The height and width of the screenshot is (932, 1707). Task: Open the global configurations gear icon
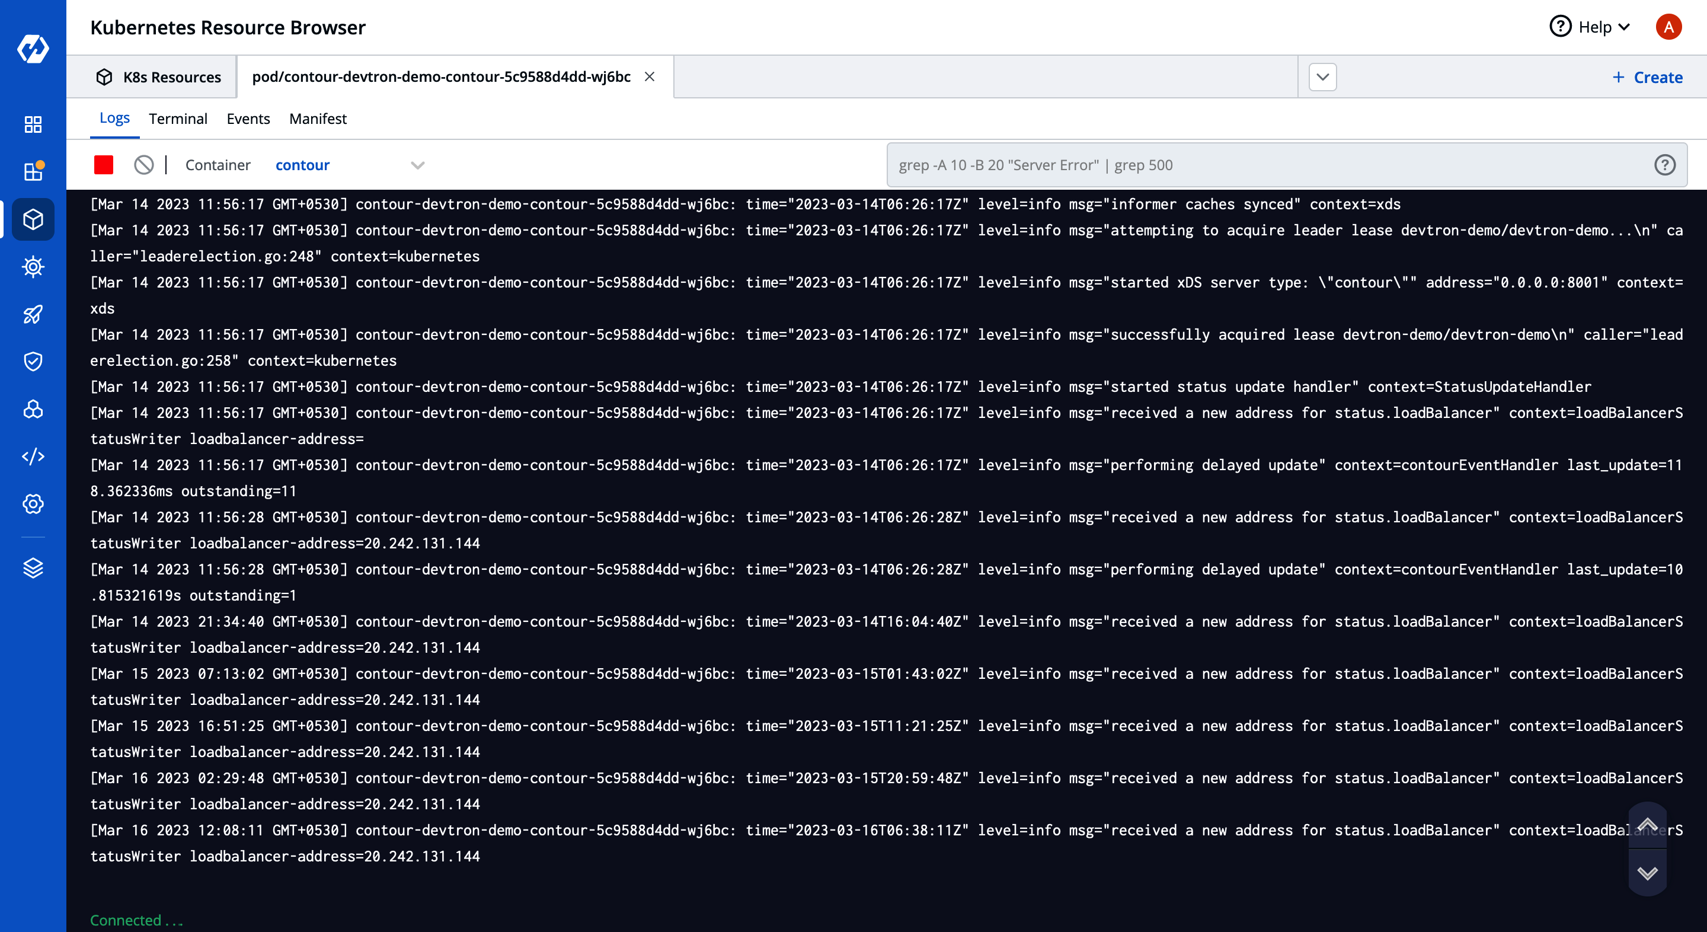(33, 504)
